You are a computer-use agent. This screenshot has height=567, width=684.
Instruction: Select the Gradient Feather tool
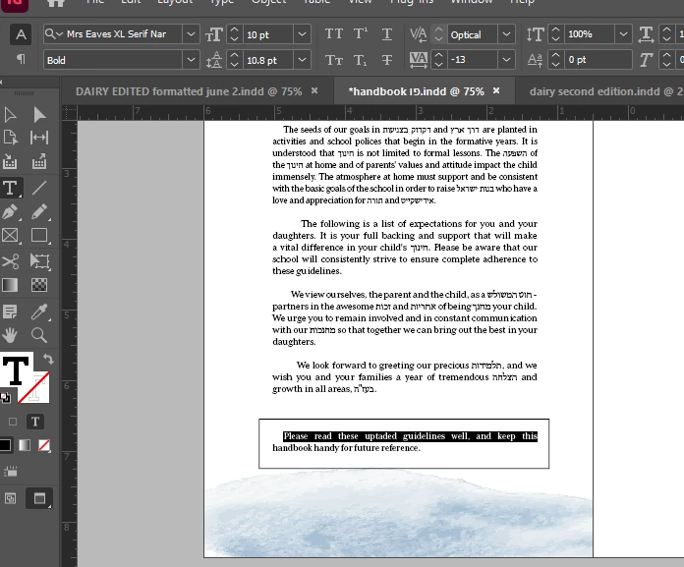(x=39, y=285)
